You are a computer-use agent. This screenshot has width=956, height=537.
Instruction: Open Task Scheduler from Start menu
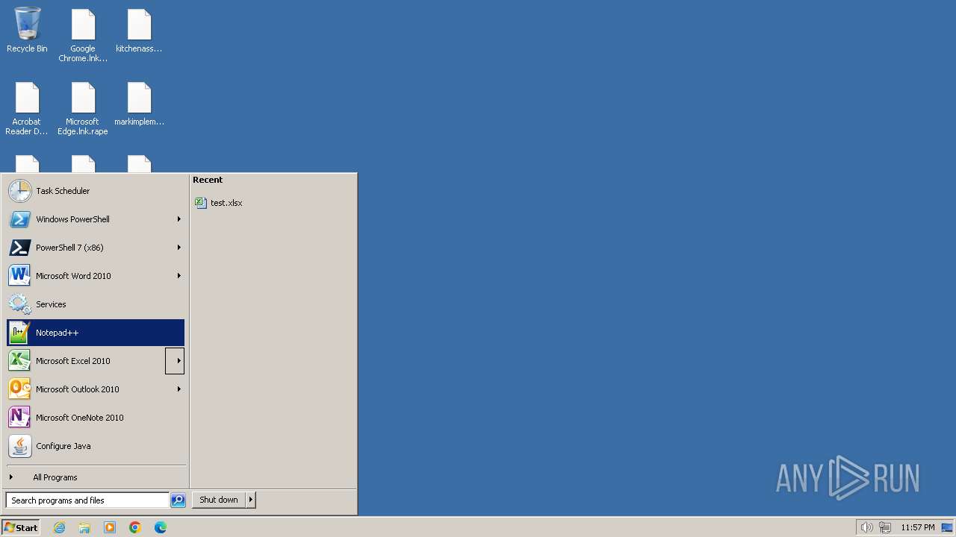pyautogui.click(x=96, y=191)
